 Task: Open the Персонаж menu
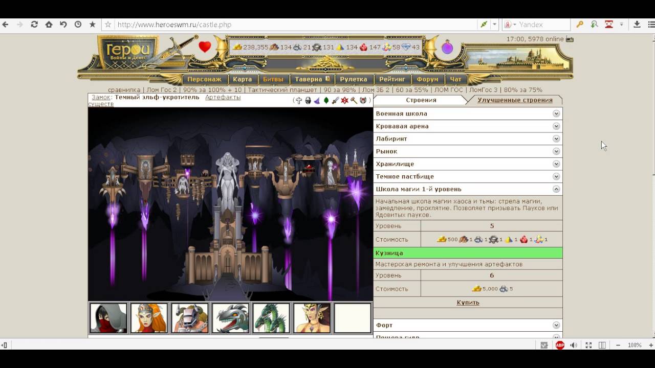204,79
